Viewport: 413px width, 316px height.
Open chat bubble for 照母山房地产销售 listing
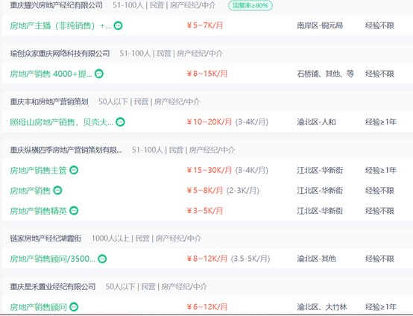tap(120, 122)
